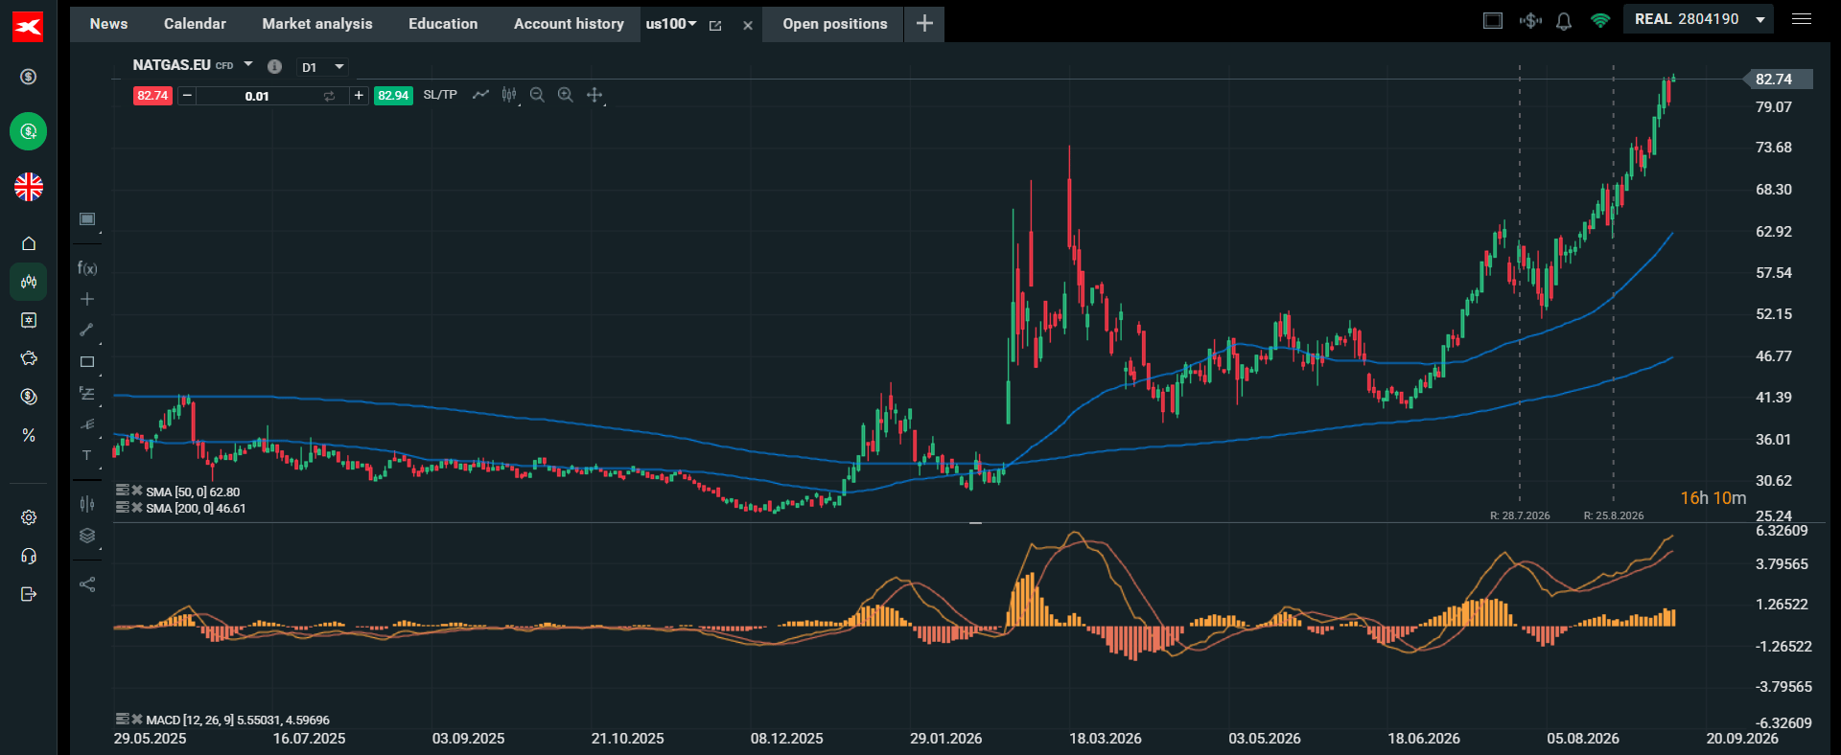The width and height of the screenshot is (1841, 755).
Task: Select the rectangle shape drawing tool
Action: [87, 362]
